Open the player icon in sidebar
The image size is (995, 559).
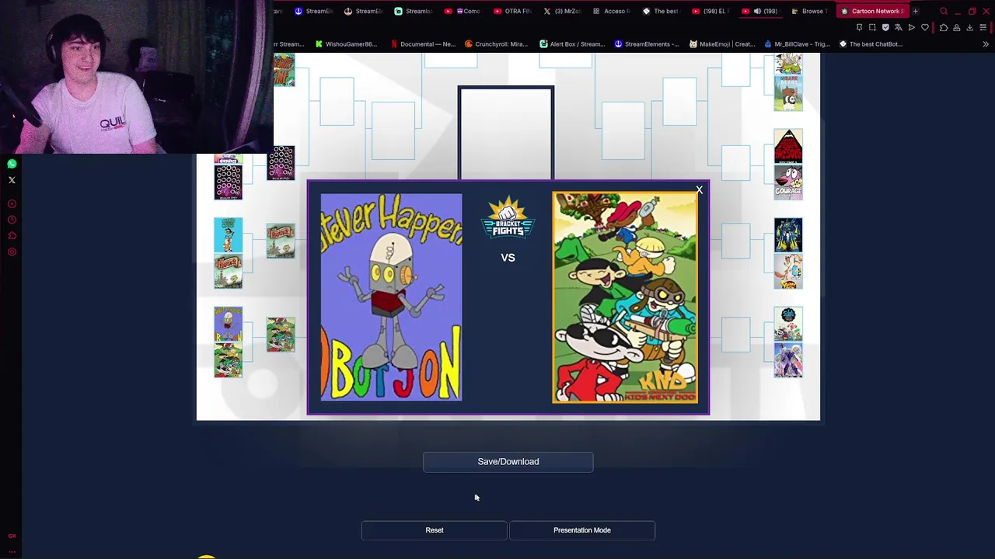click(x=12, y=204)
